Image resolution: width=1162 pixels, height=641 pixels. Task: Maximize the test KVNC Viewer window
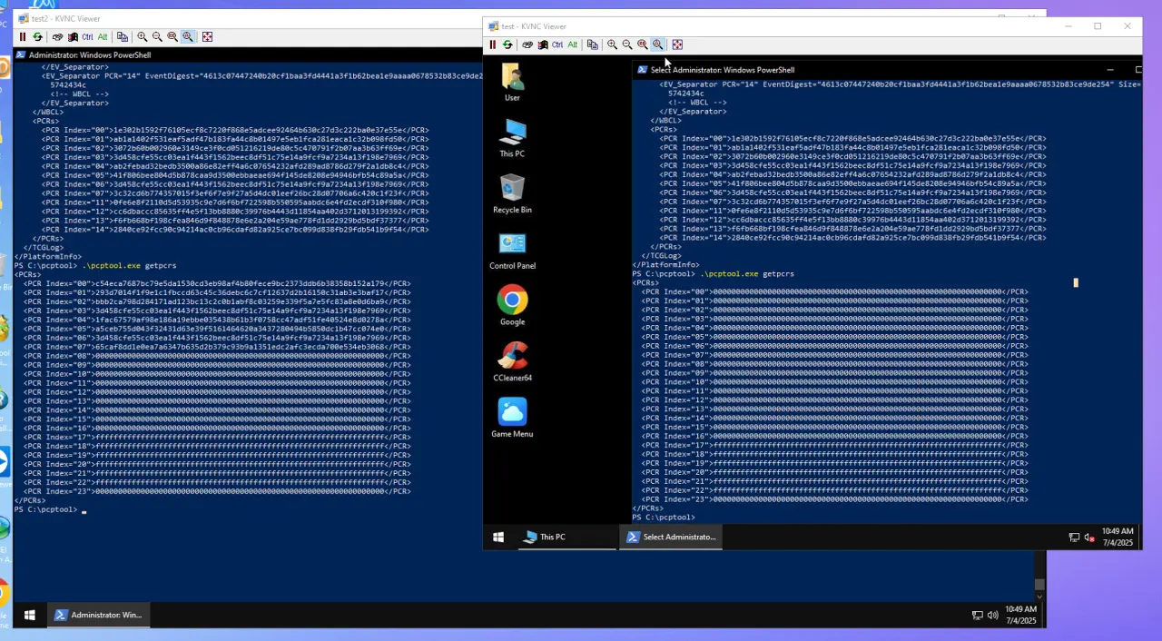[x=1098, y=26]
